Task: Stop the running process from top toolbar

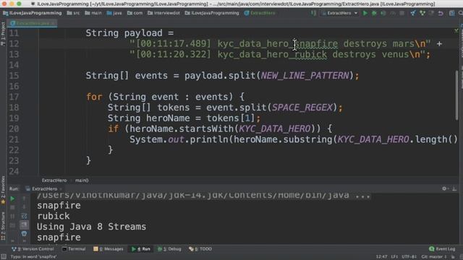Action: tap(402, 13)
